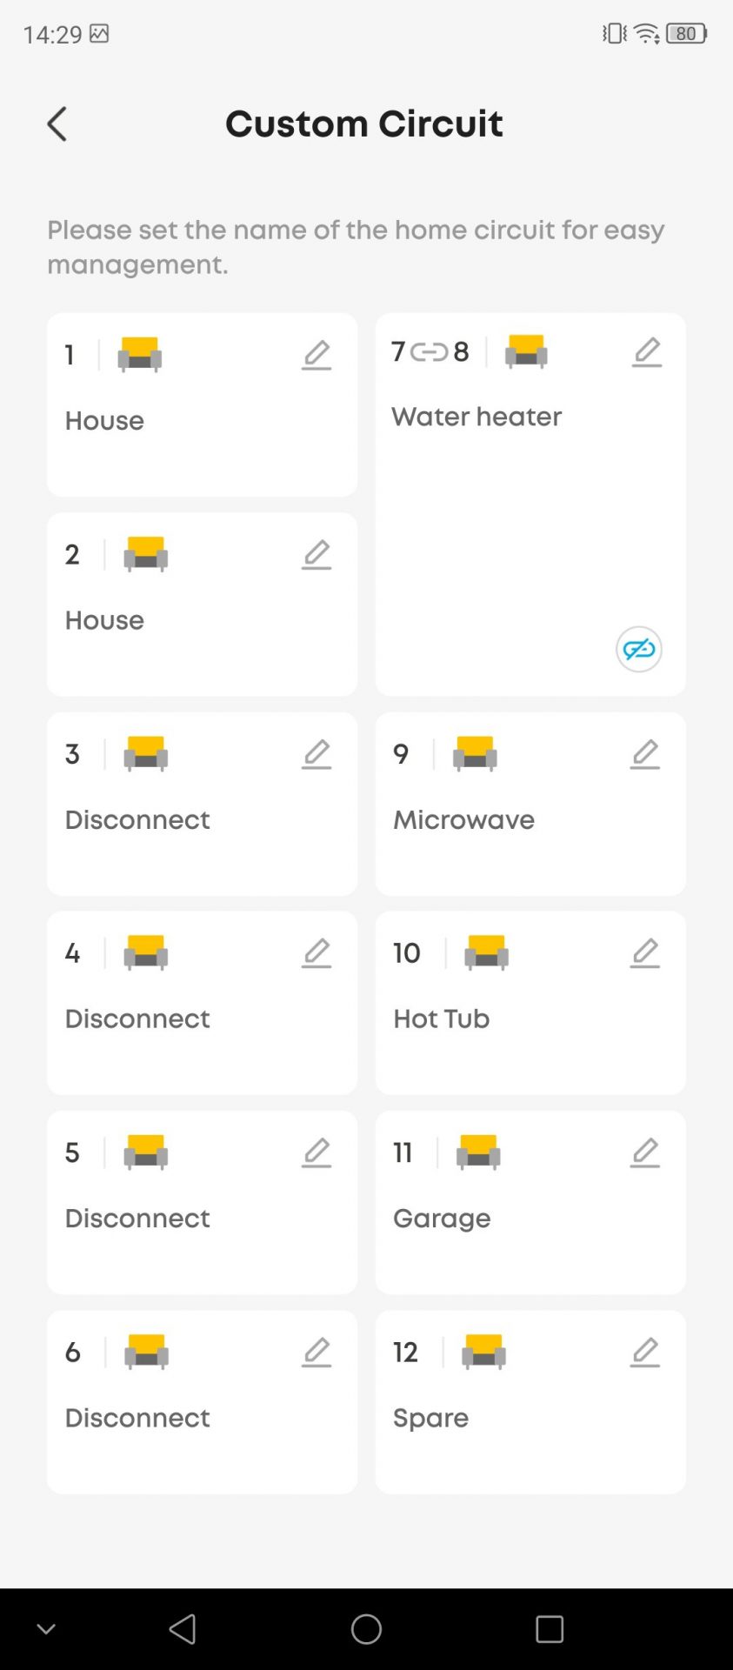Tap the edit icon for Hot Tub

pyautogui.click(x=644, y=953)
